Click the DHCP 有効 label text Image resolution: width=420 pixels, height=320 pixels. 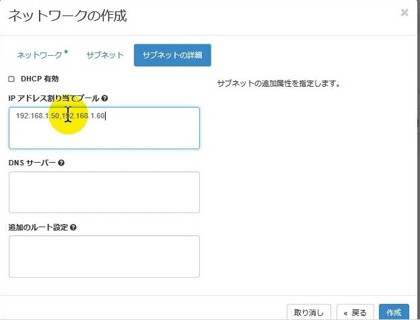click(x=40, y=79)
